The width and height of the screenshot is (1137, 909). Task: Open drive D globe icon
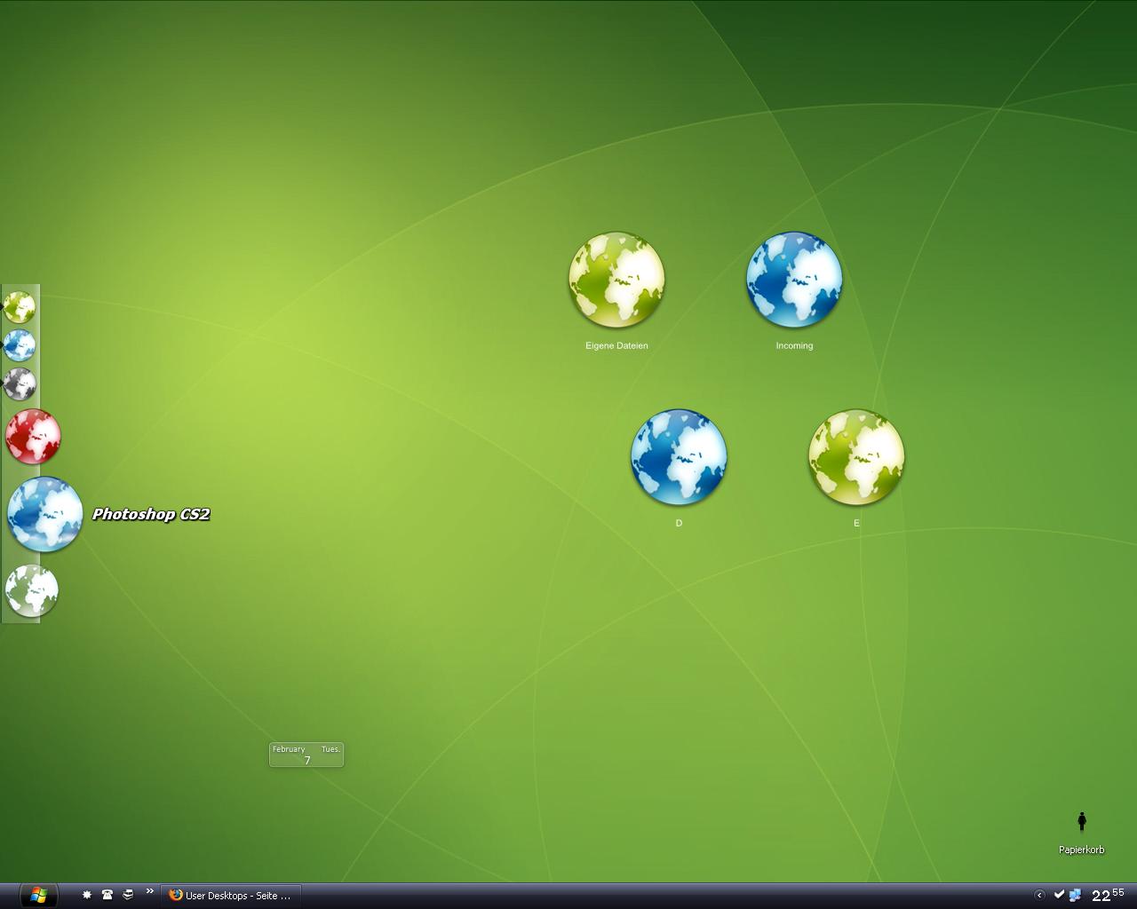(679, 457)
